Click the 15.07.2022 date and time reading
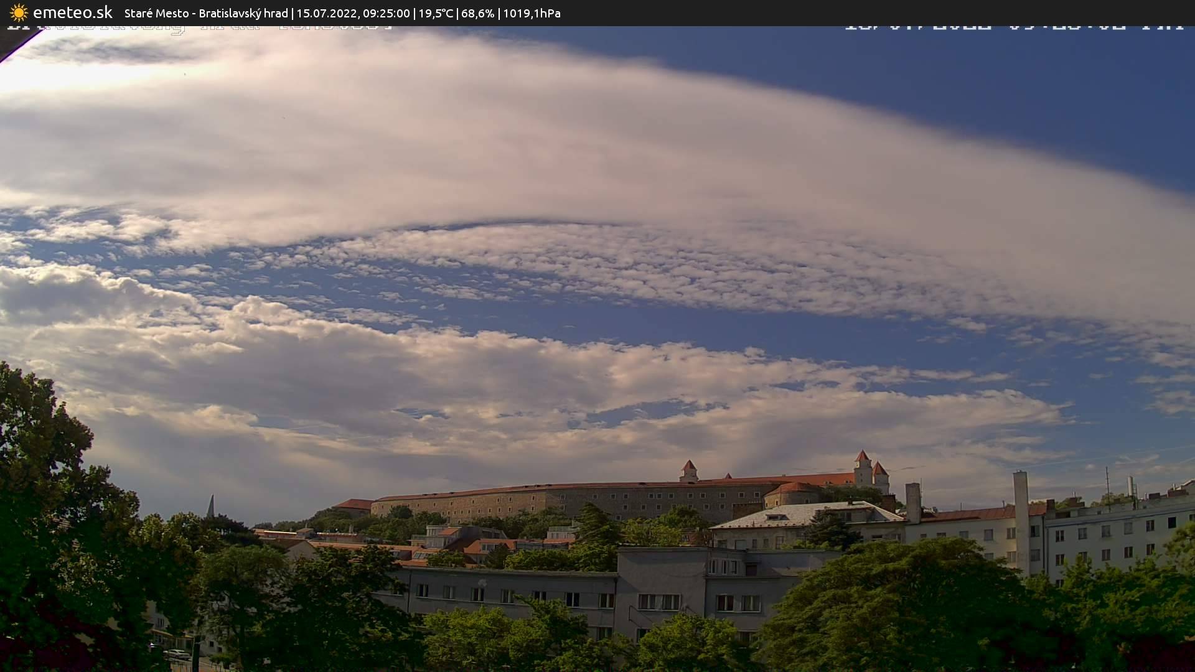This screenshot has height=672, width=1195. tap(353, 13)
